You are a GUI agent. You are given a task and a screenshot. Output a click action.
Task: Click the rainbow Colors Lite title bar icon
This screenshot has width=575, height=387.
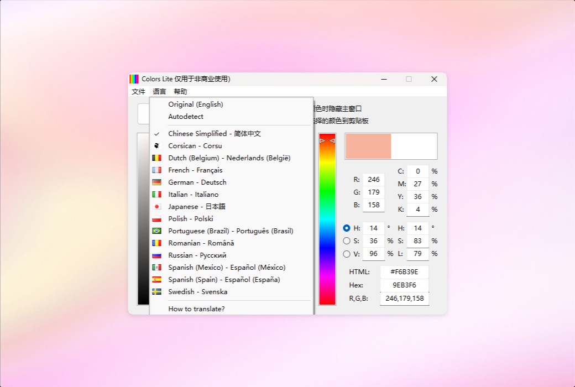coord(134,79)
